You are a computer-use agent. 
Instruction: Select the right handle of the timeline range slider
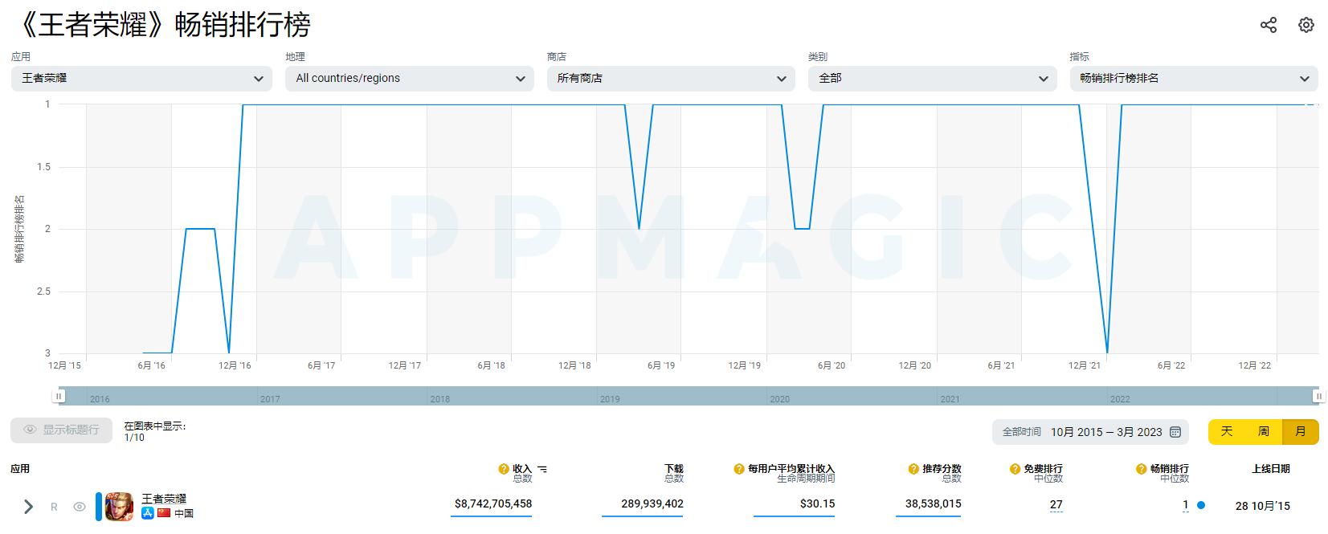coord(1318,397)
